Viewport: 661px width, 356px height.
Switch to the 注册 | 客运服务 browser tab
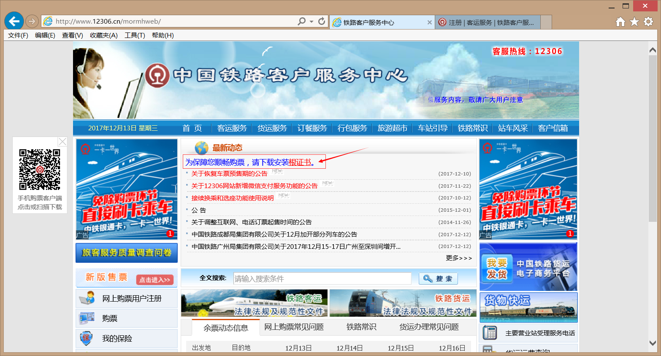point(488,22)
